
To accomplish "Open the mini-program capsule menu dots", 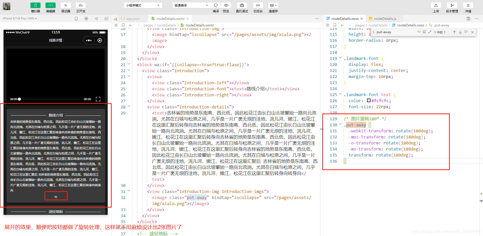I will 89,40.
